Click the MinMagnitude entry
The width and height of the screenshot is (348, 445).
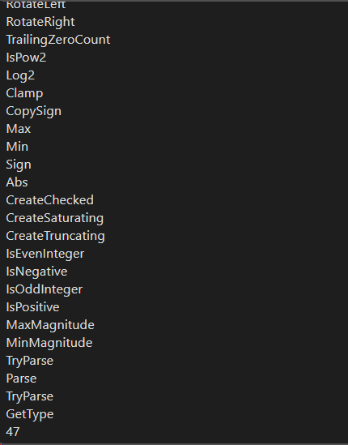click(49, 343)
